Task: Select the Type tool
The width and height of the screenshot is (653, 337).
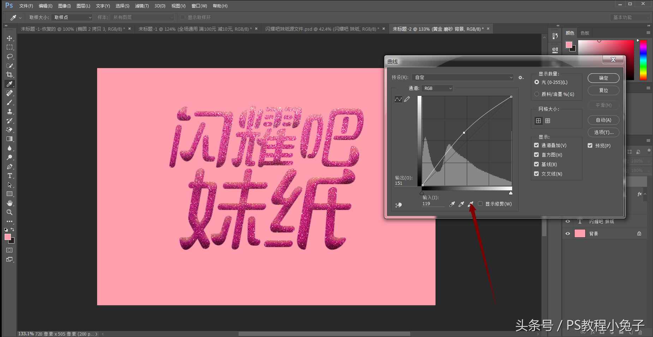Action: click(10, 176)
